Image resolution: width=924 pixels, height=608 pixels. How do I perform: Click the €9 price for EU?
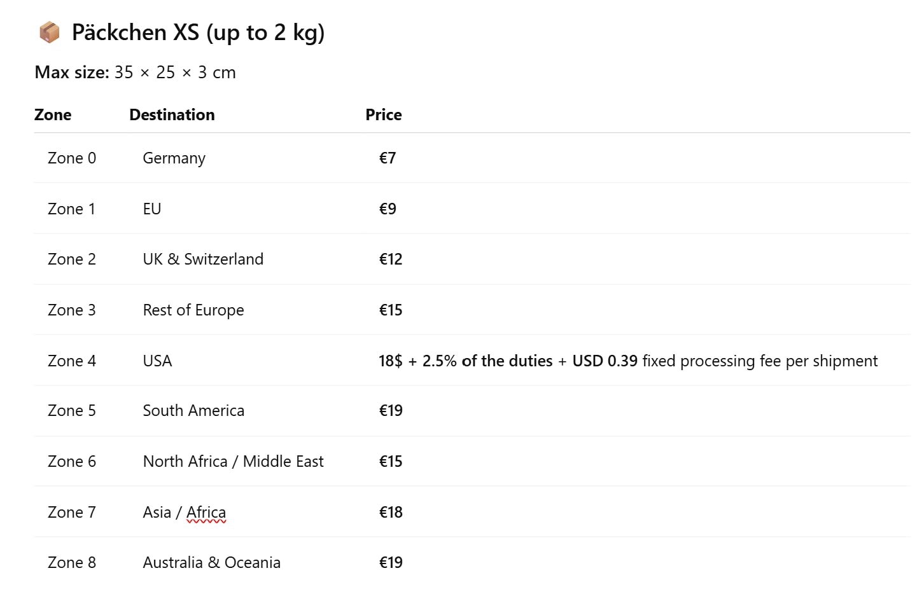click(x=388, y=209)
